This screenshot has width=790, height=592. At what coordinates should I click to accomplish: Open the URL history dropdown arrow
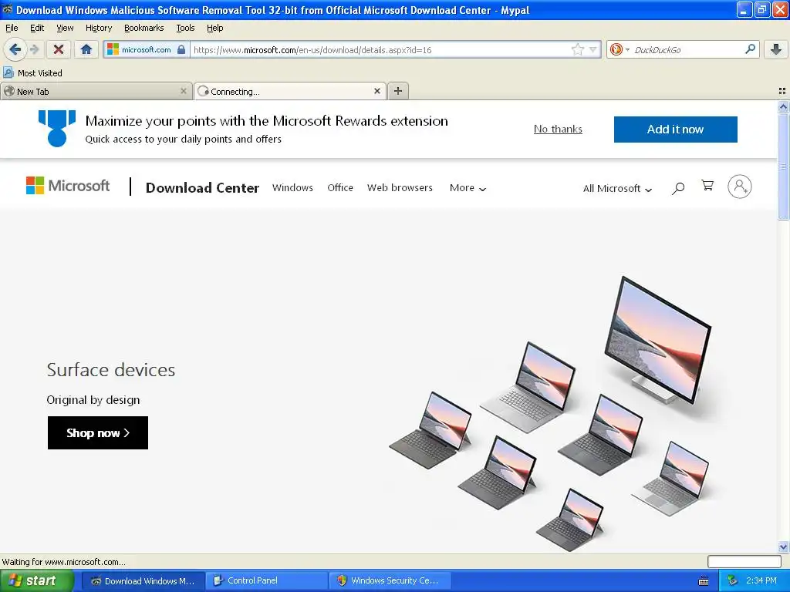pyautogui.click(x=593, y=49)
